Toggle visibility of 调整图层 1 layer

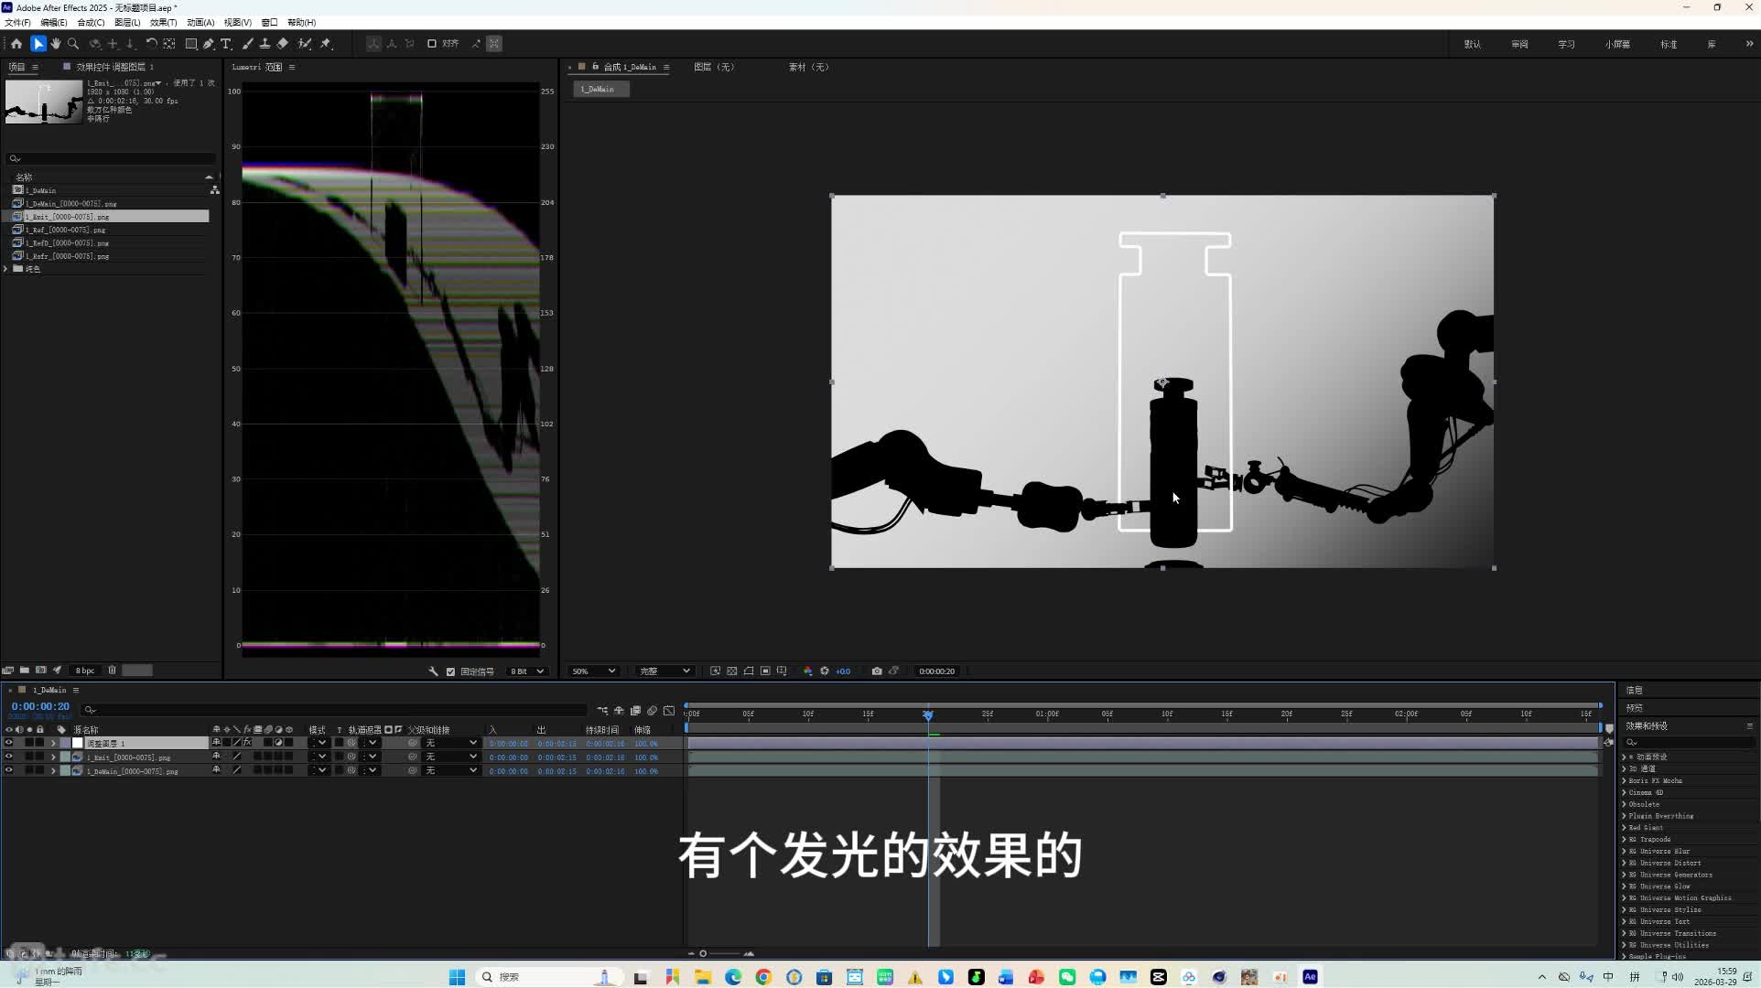pyautogui.click(x=9, y=743)
